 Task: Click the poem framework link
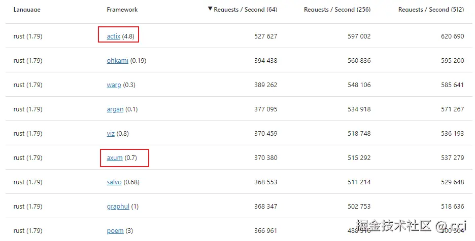coord(115,230)
